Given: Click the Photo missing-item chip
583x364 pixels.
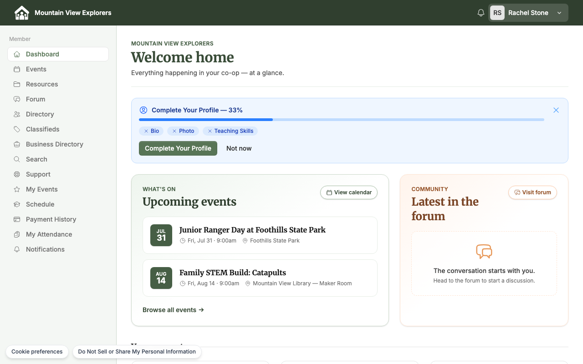Looking at the screenshot, I should [x=183, y=131].
